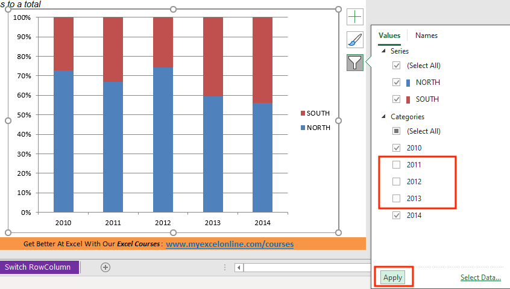Open the Select Data link
510x289 pixels.
click(x=480, y=278)
